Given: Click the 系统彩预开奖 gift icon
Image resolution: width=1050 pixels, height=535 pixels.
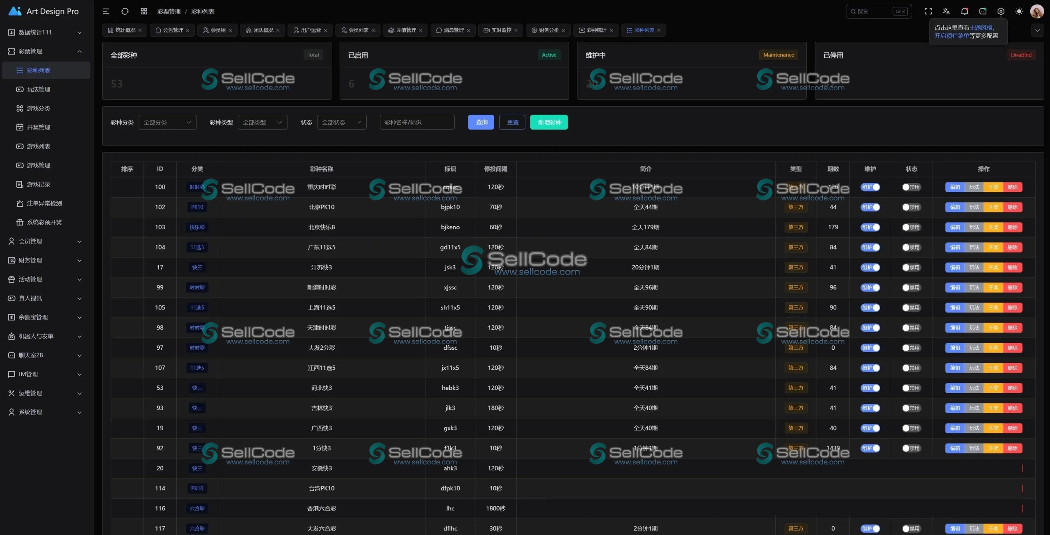Looking at the screenshot, I should (20, 222).
